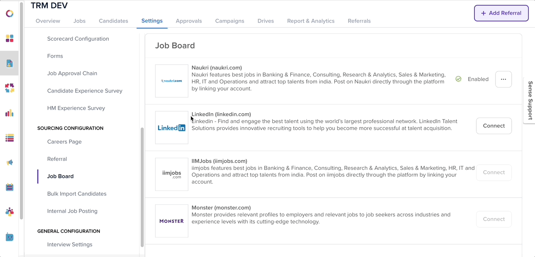Open Internal Job Posting settings
535x257 pixels.
click(x=72, y=211)
